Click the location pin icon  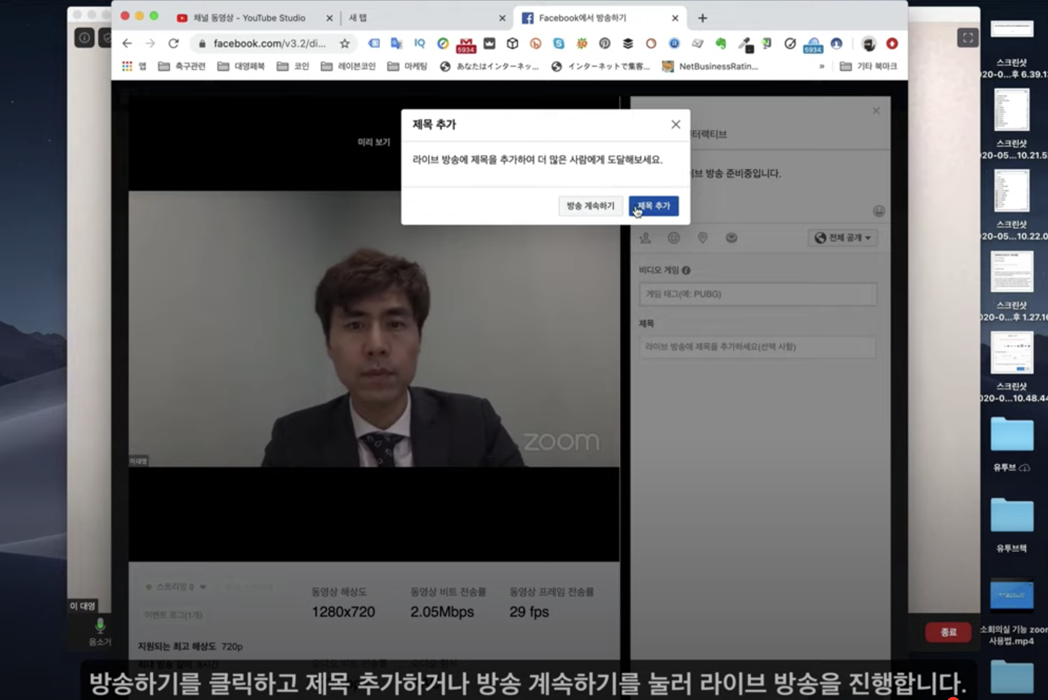703,238
